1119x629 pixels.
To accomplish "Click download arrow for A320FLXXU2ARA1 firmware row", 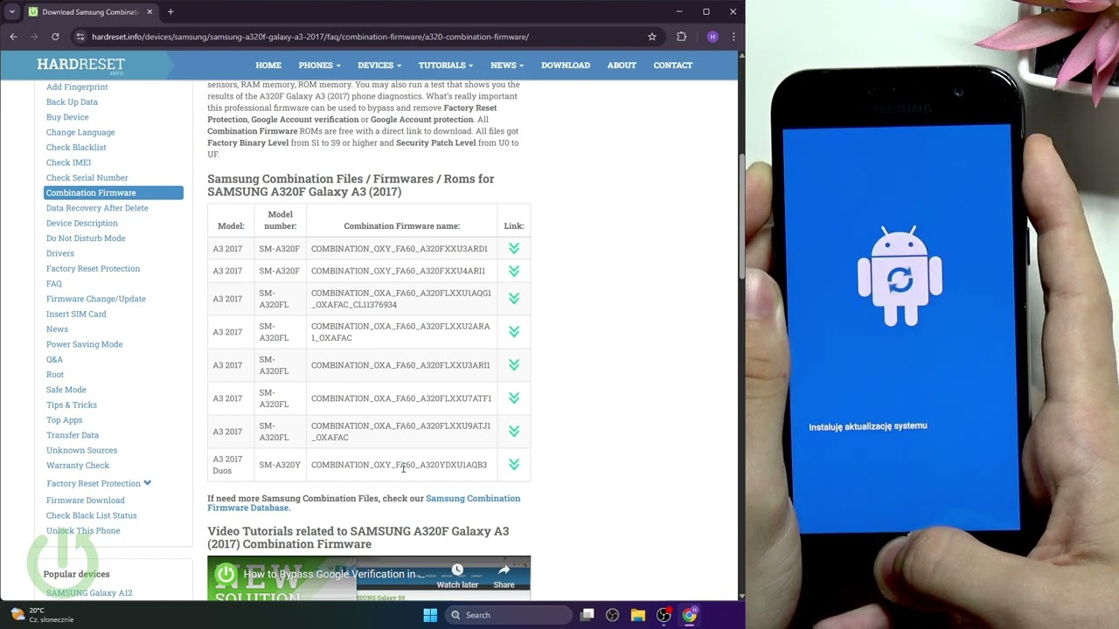I will point(514,332).
